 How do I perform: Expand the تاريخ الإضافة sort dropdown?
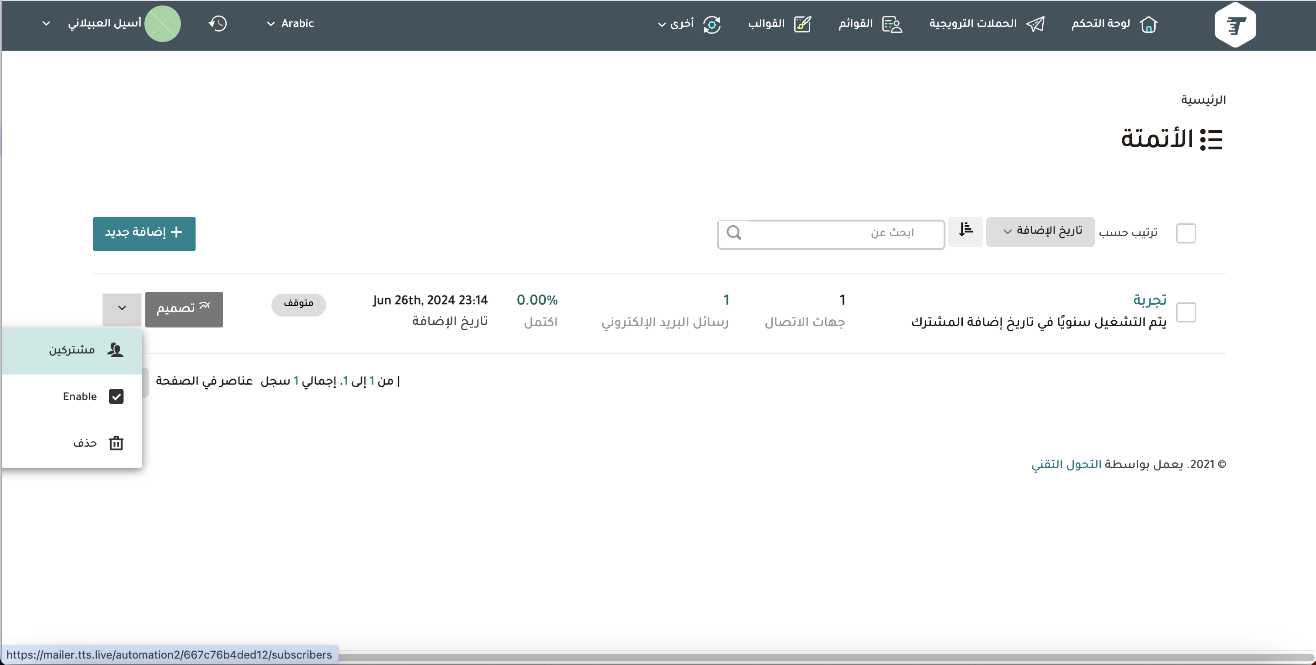click(x=1040, y=232)
